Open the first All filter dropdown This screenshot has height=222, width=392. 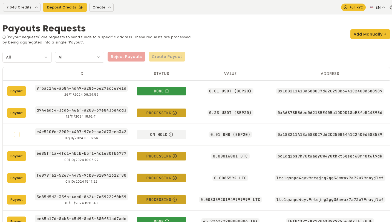tap(27, 57)
